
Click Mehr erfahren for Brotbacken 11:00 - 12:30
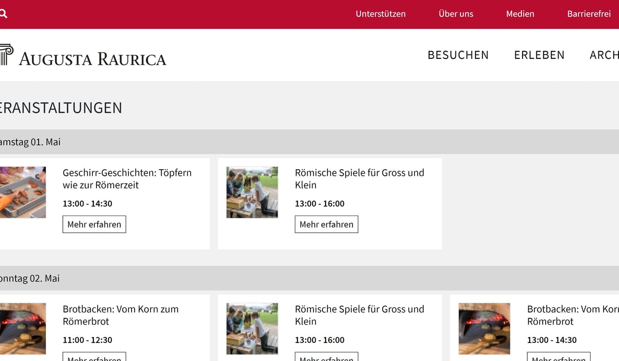(x=94, y=356)
